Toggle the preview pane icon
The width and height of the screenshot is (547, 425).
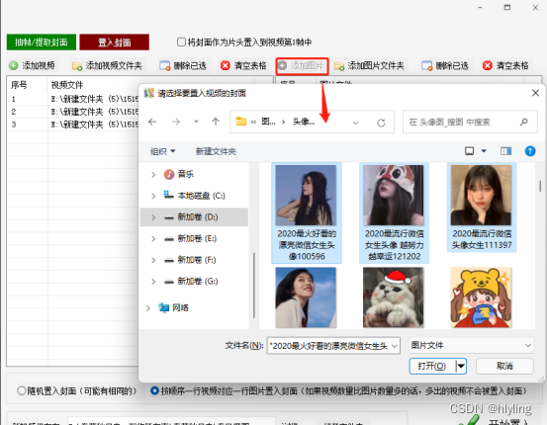(505, 151)
